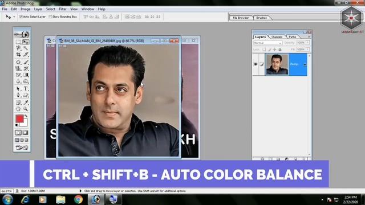Click the 66.67% zoom field in status bar
This screenshot has width=365, height=205.
click(6, 191)
